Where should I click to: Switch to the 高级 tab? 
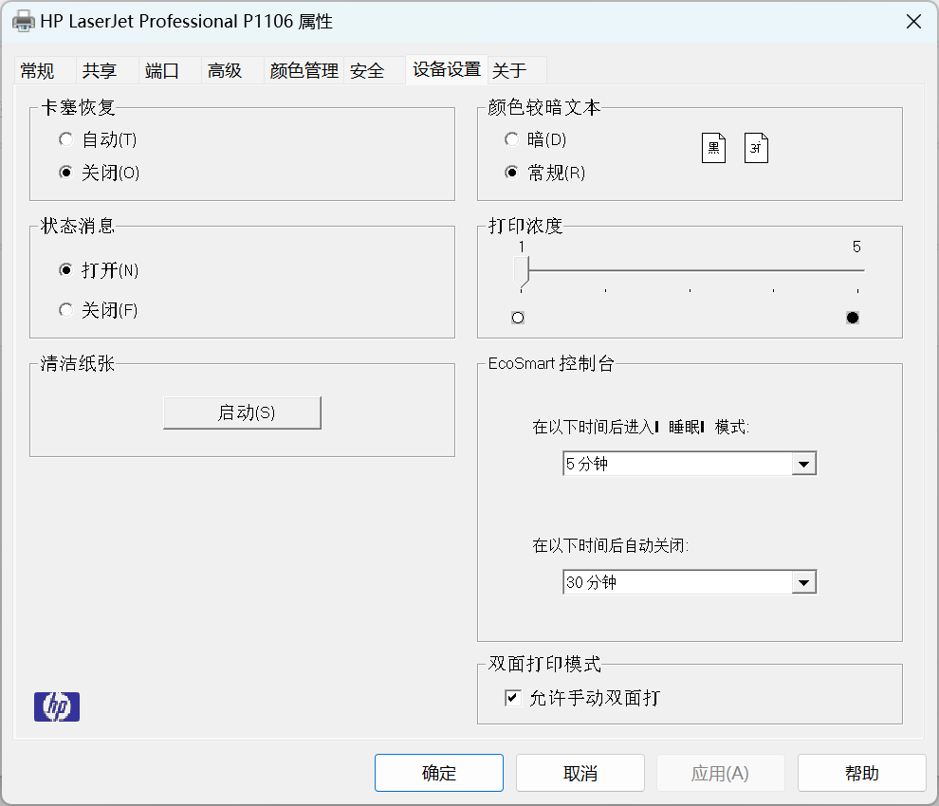pyautogui.click(x=225, y=70)
